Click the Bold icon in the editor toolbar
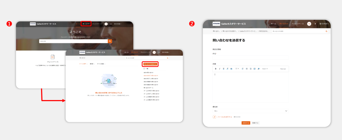342x140 pixels. tap(215, 69)
